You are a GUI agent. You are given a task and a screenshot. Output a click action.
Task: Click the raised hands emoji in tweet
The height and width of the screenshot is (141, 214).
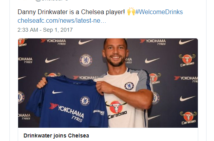click(x=131, y=11)
